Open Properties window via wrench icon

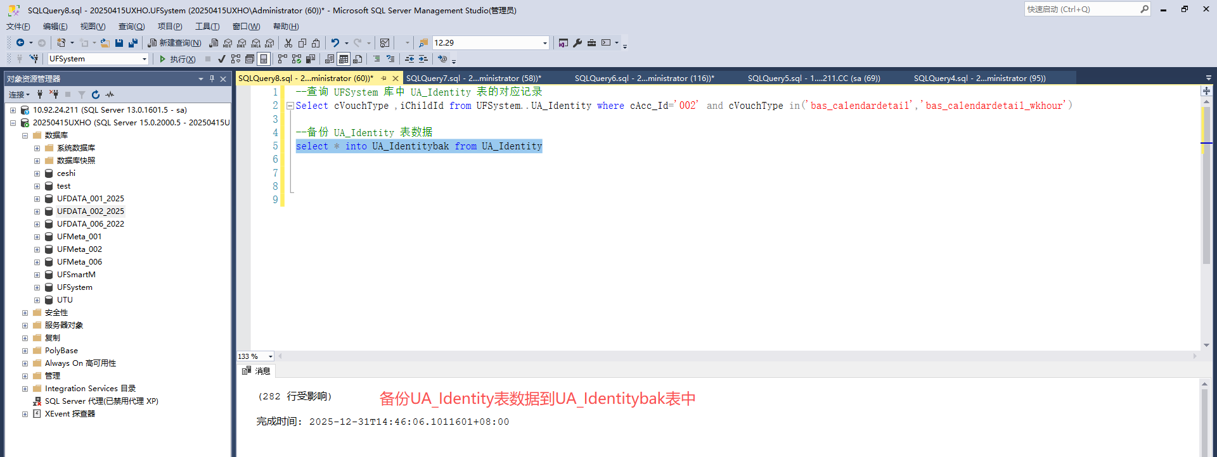click(577, 43)
